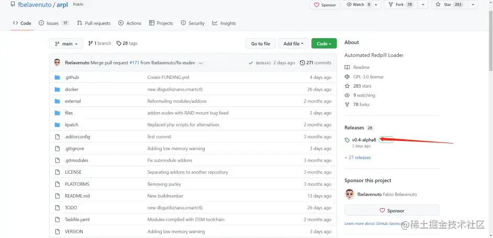Open README.md file
Image resolution: width=493 pixels, height=238 pixels.
[x=77, y=196]
